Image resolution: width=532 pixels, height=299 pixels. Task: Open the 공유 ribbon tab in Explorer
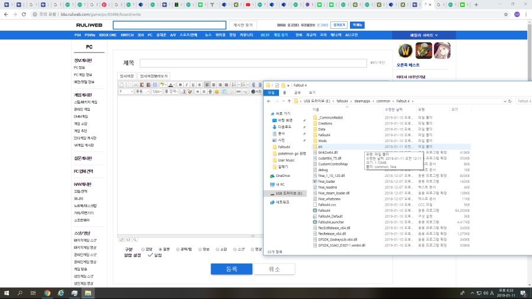point(297,93)
